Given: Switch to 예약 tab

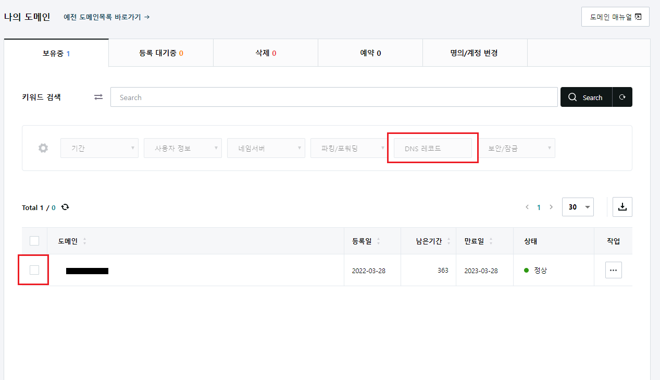Looking at the screenshot, I should tap(370, 53).
